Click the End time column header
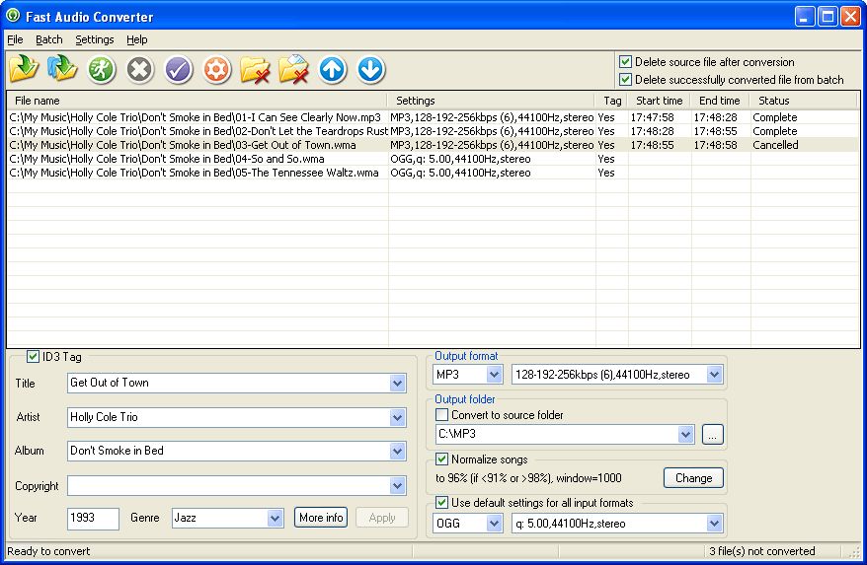This screenshot has height=565, width=867. click(720, 101)
